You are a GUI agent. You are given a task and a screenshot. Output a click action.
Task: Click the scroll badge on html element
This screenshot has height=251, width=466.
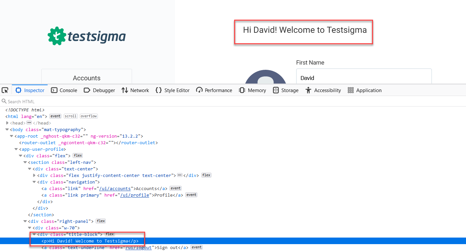tap(71, 116)
